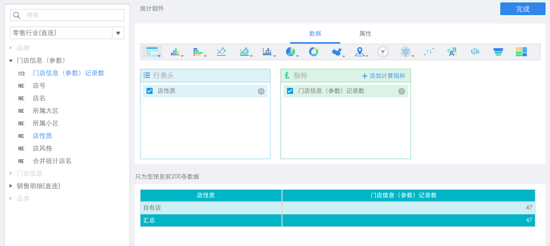Open settings gear for 店性质 row header
The image size is (550, 246).
(261, 91)
